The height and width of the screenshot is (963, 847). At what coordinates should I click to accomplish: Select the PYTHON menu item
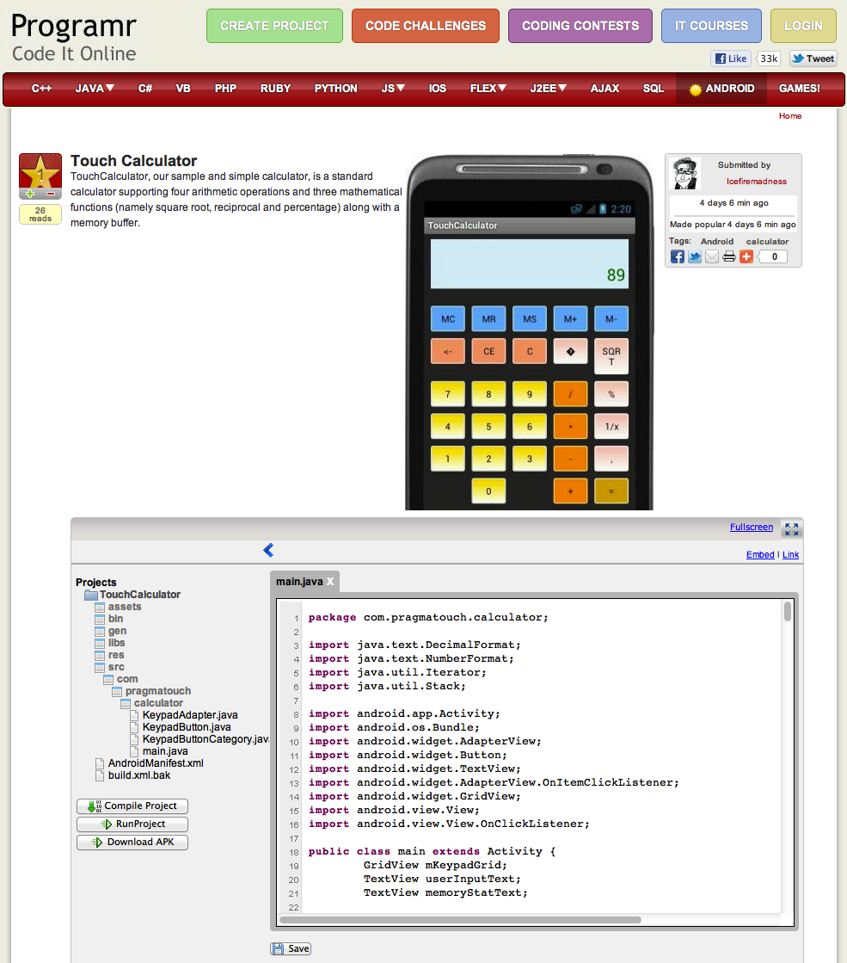[x=335, y=89]
